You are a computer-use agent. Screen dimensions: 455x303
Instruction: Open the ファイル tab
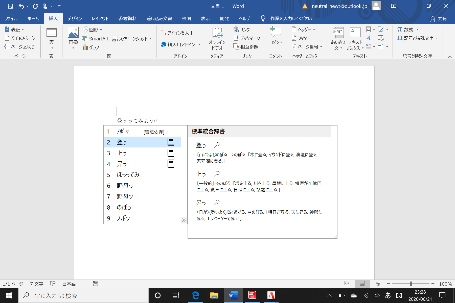(x=11, y=18)
